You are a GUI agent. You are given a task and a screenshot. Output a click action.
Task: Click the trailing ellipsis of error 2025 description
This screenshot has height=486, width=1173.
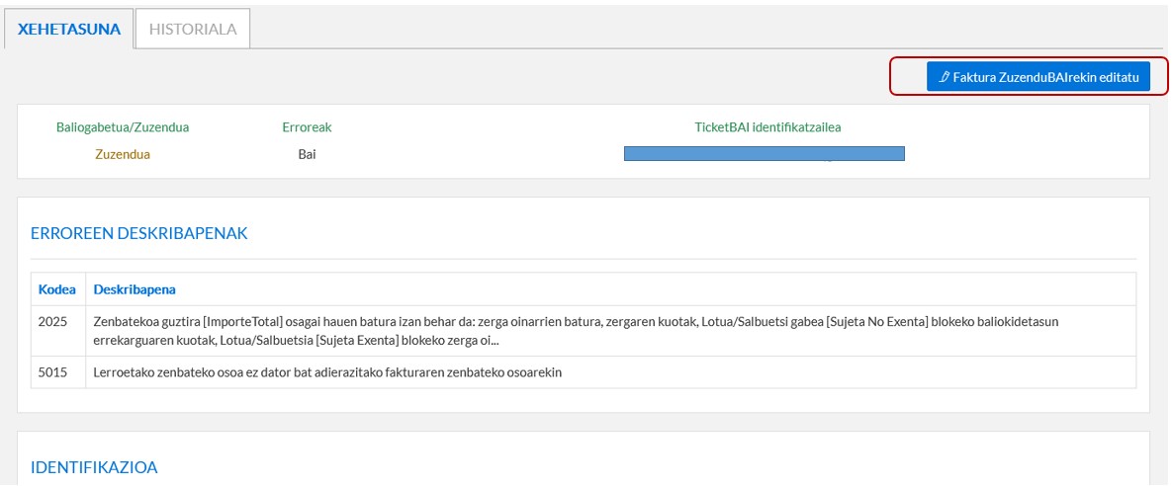click(x=494, y=341)
